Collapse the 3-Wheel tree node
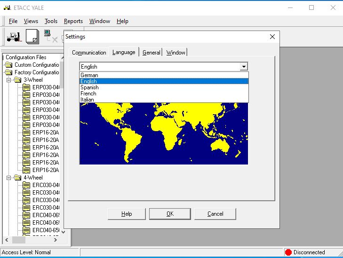The image size is (343, 258). [8, 80]
